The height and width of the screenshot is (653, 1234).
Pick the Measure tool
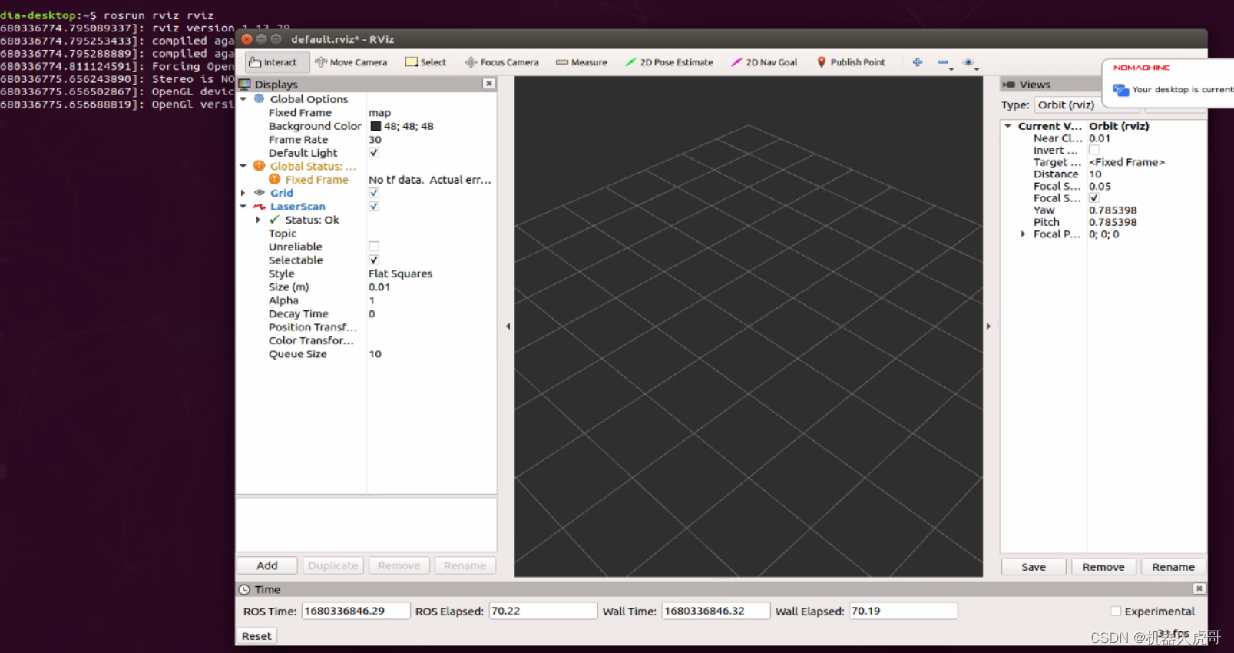[581, 62]
